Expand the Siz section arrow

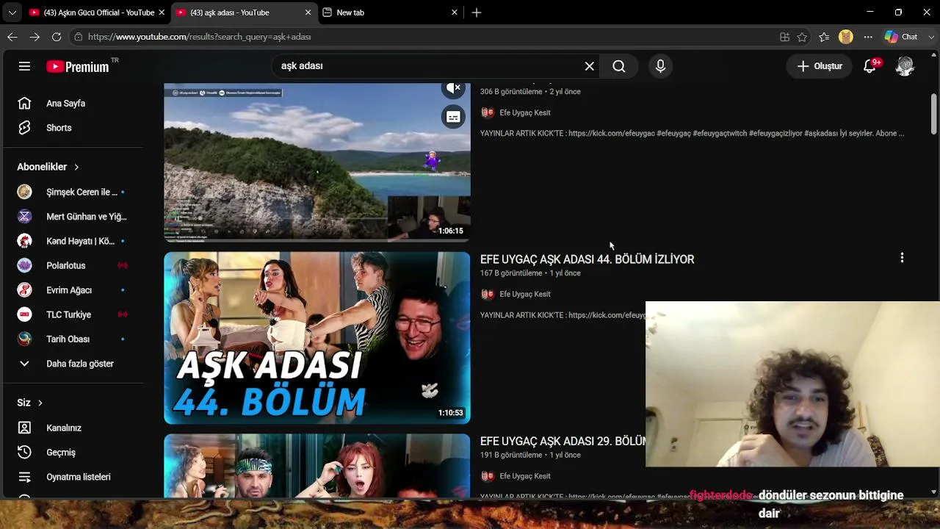(x=40, y=403)
